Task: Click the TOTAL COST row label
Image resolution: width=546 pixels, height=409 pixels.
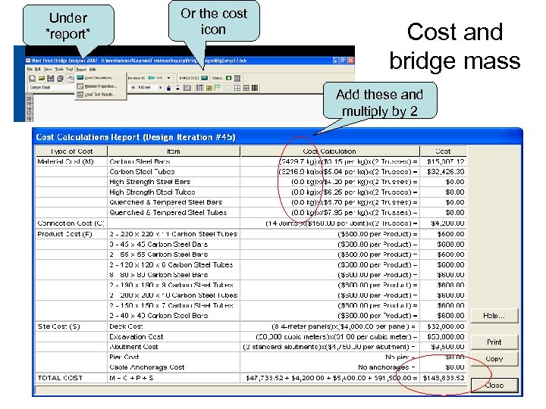Action: 60,378
